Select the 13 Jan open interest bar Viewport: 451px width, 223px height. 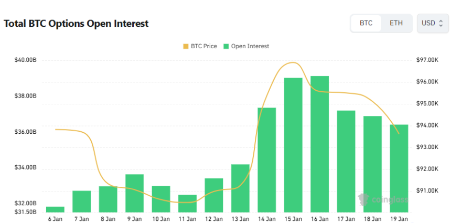tap(240, 188)
